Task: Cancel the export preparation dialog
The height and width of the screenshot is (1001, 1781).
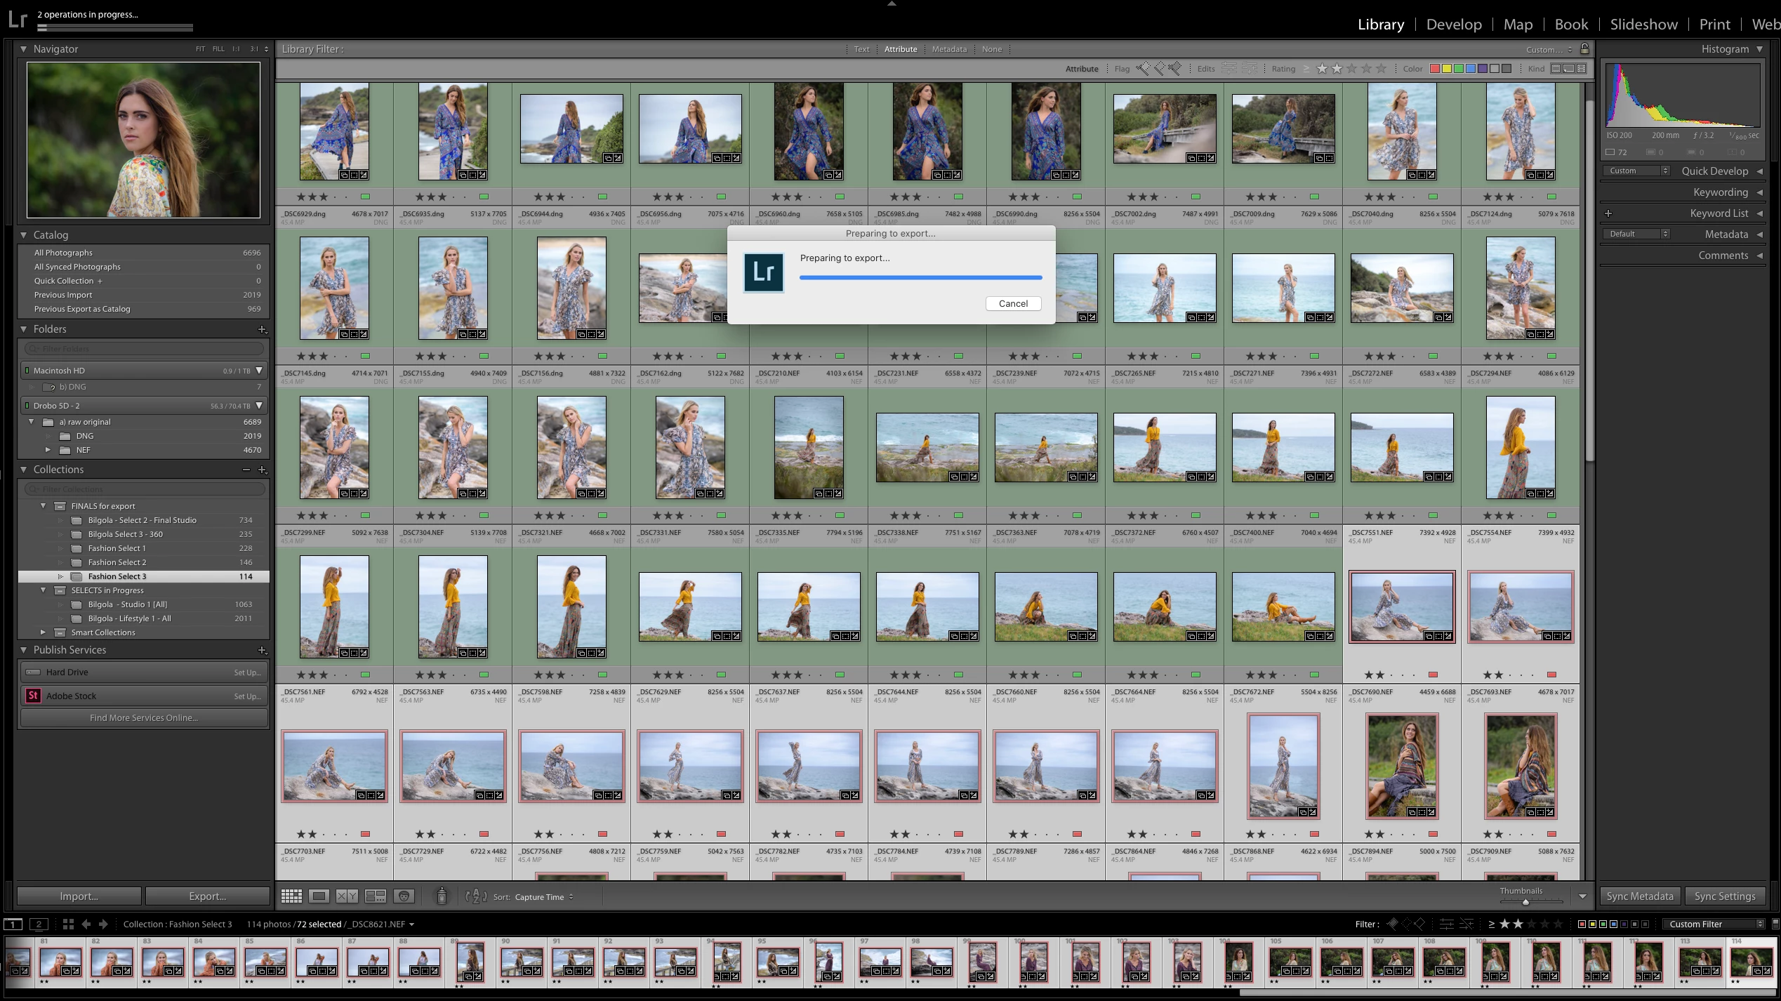Action: click(x=1012, y=303)
